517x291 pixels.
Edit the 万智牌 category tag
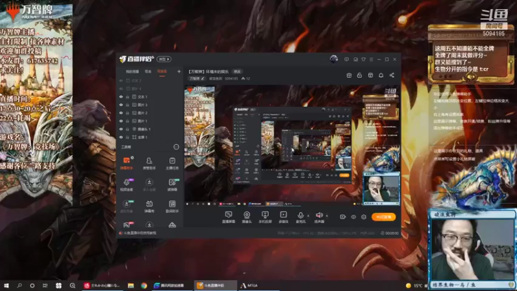pos(197,78)
